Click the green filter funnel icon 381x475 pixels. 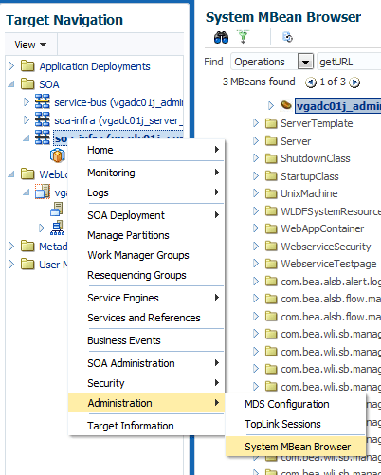(x=244, y=37)
